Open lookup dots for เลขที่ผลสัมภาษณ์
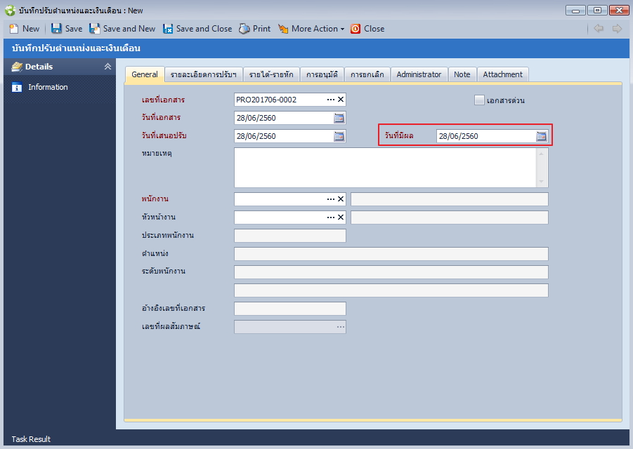The image size is (633, 449). [x=341, y=327]
